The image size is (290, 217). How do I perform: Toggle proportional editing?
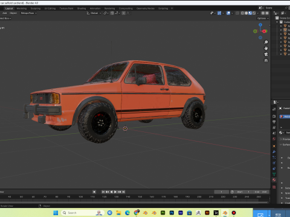[124, 13]
